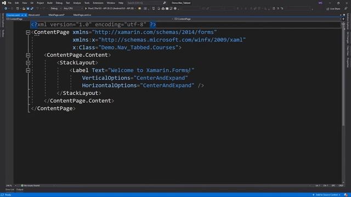Image resolution: width=351 pixels, height=197 pixels.
Task: Click the Save All toolbar icon
Action: point(32,9)
